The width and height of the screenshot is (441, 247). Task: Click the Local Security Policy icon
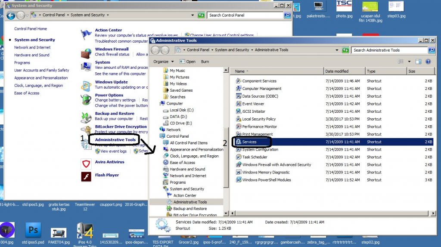point(239,119)
